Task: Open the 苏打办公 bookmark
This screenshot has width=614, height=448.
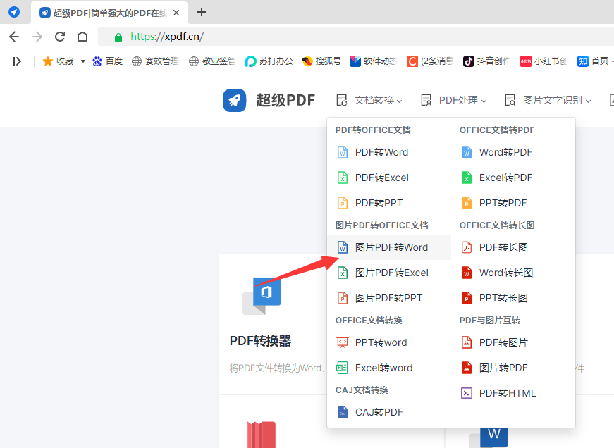Action: [269, 61]
